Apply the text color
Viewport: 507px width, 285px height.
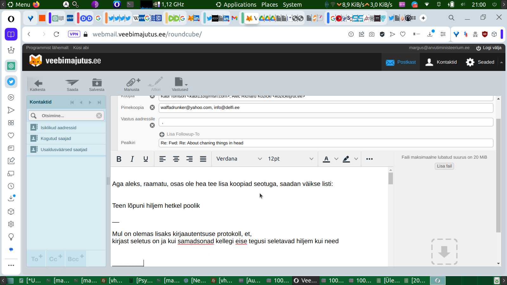(x=326, y=159)
